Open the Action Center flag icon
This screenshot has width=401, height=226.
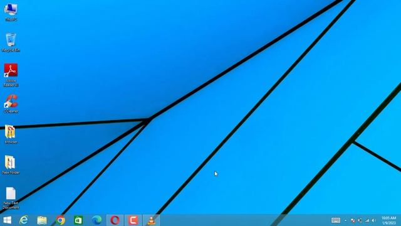coord(353,220)
